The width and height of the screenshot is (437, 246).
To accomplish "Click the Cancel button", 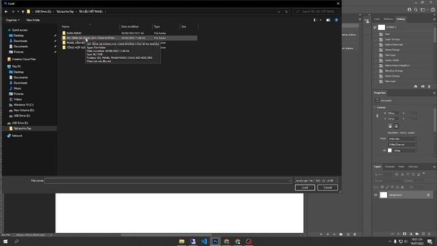I will click(328, 188).
